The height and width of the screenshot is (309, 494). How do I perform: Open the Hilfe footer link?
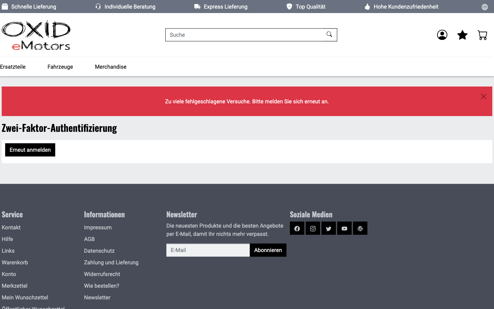tap(7, 239)
